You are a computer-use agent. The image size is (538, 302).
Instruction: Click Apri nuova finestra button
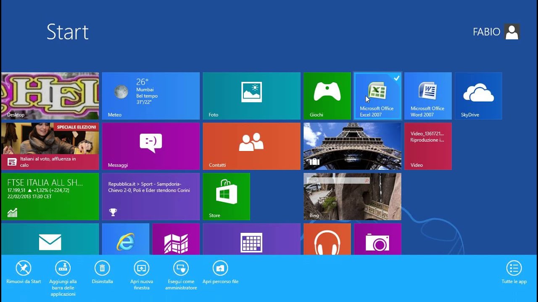click(142, 276)
